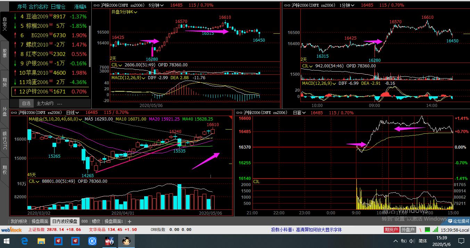Open the webstock logo
This screenshot has width=470, height=248.
pyautogui.click(x=11, y=230)
